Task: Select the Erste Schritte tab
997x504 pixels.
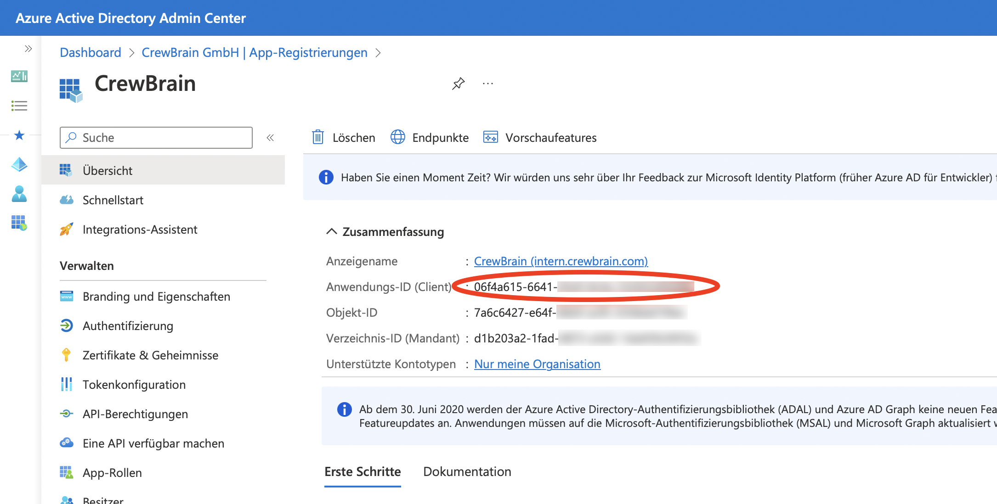Action: click(363, 471)
